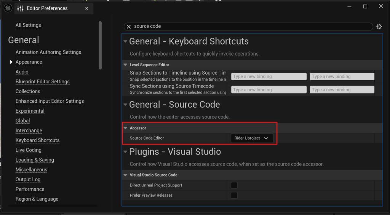Viewport: 390px width, 215px height.
Task: Collapse the Accessor group
Action: [x=125, y=128]
